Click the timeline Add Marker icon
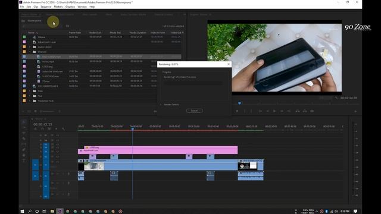The image size is (381, 214). tap(57, 129)
